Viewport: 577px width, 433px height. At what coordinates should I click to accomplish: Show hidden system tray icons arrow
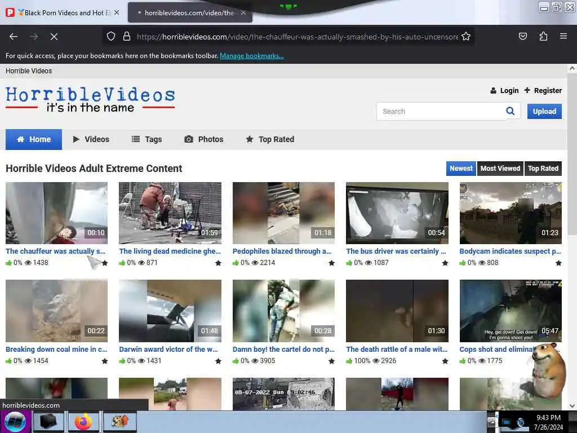pyautogui.click(x=491, y=422)
